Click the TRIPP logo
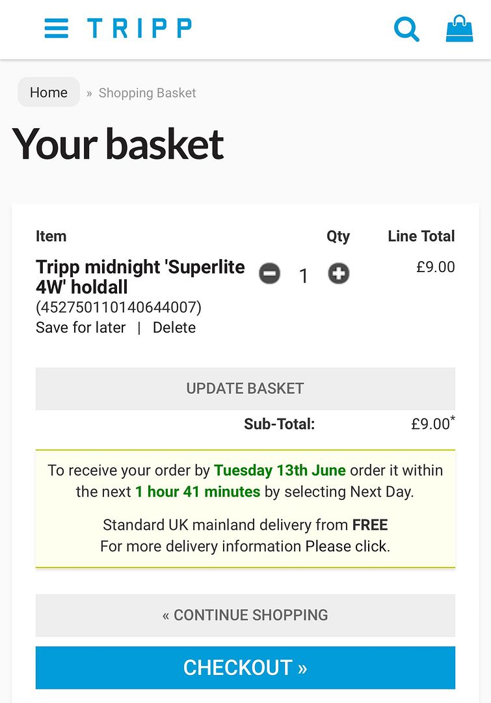This screenshot has width=491, height=703. tap(139, 28)
